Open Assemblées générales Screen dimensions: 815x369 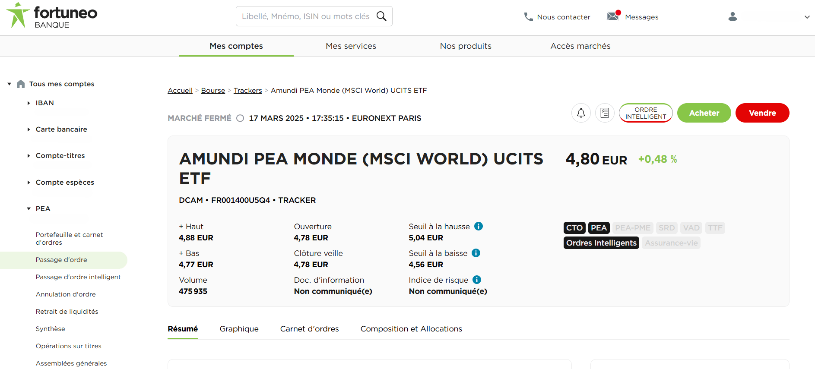(x=71, y=363)
